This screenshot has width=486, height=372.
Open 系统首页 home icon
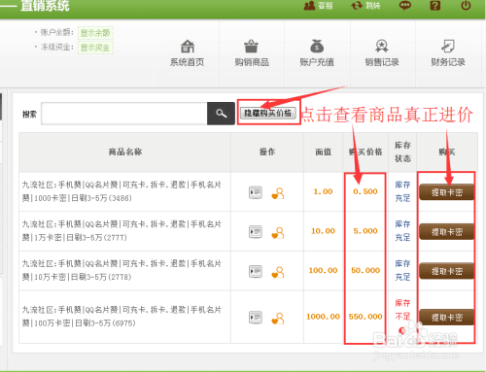pyautogui.click(x=188, y=47)
